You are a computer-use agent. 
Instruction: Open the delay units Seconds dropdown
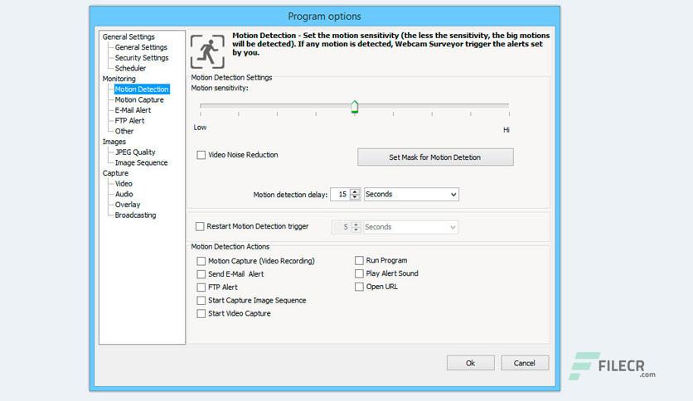click(x=411, y=195)
